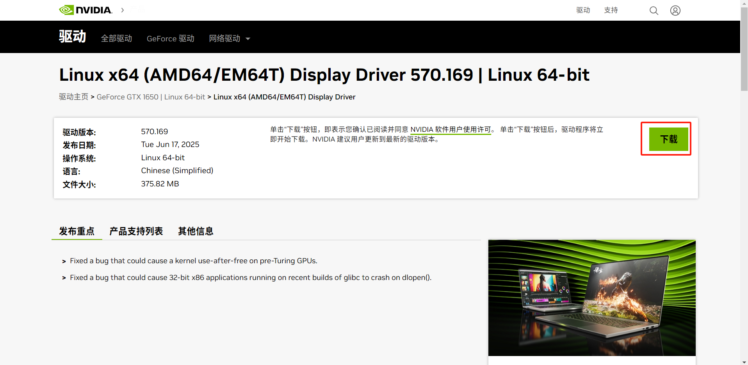Click the chevron arrow beside NVIDIA logo

click(123, 10)
